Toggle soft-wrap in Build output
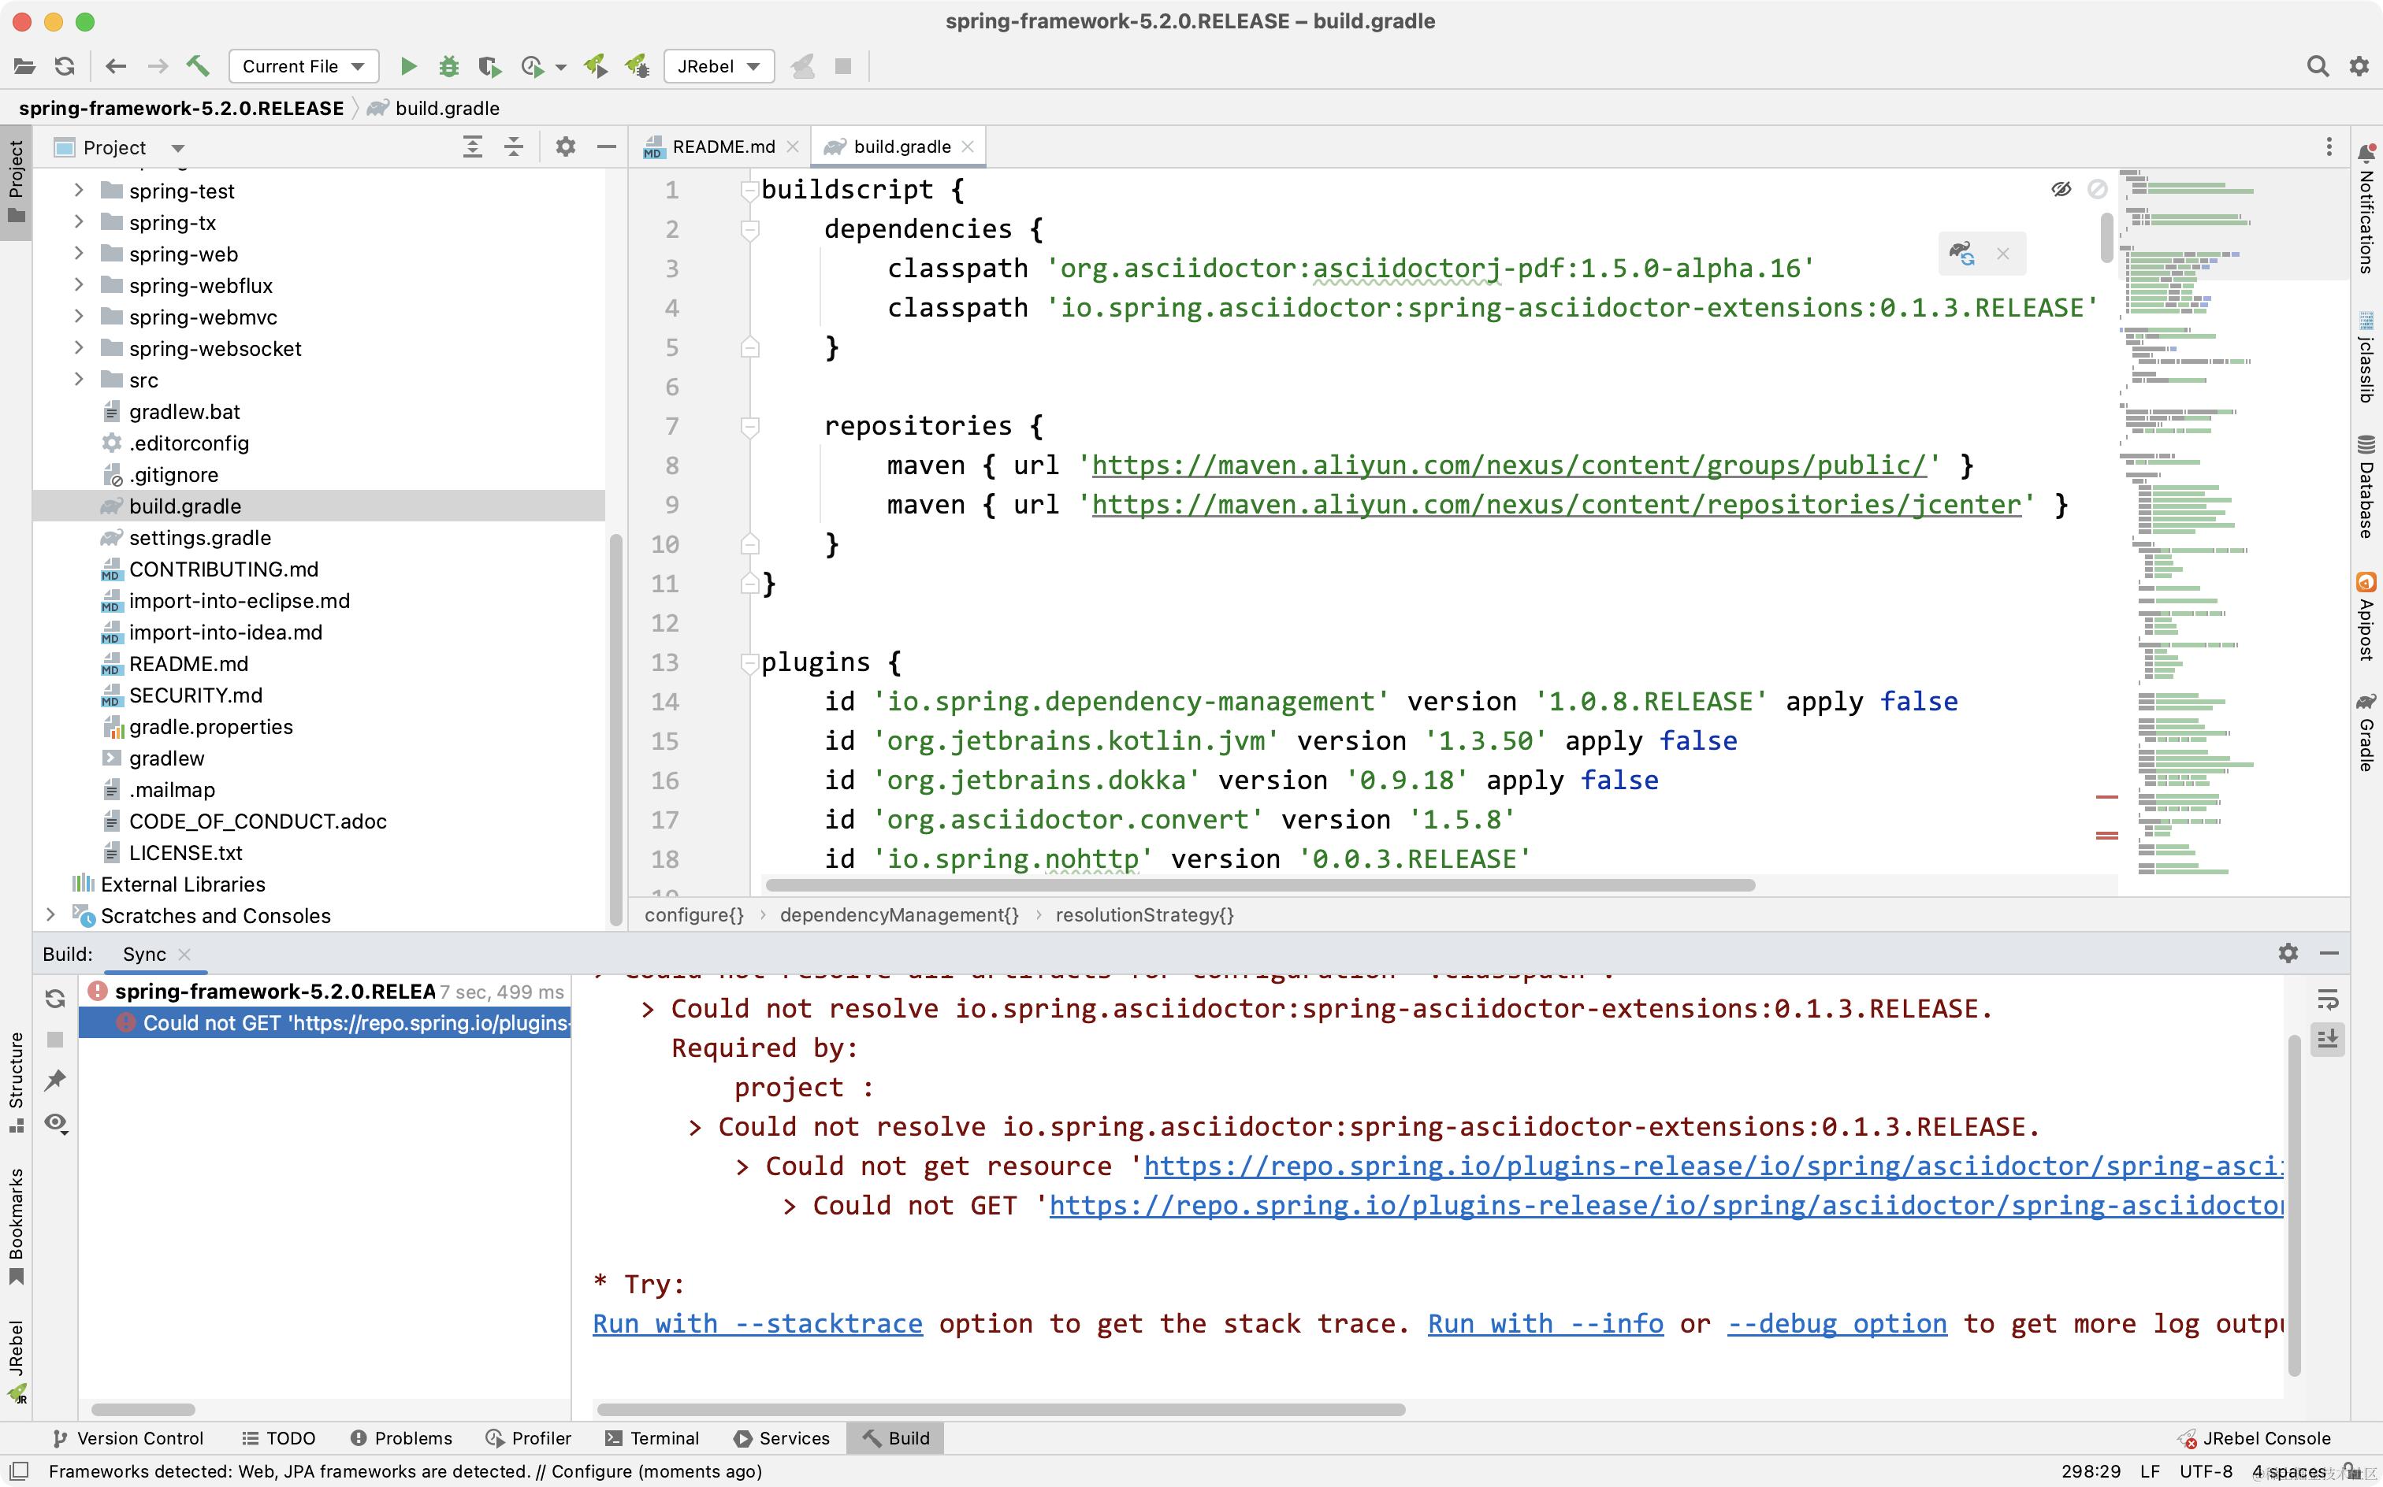 2327,1000
